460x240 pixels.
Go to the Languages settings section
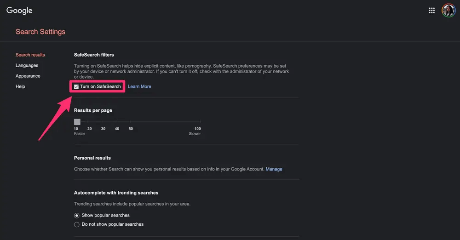click(x=27, y=65)
